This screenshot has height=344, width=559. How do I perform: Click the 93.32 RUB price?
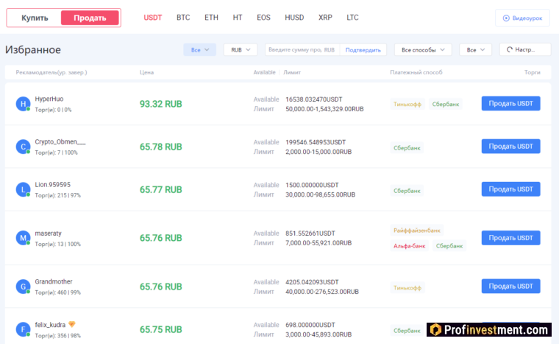[161, 104]
